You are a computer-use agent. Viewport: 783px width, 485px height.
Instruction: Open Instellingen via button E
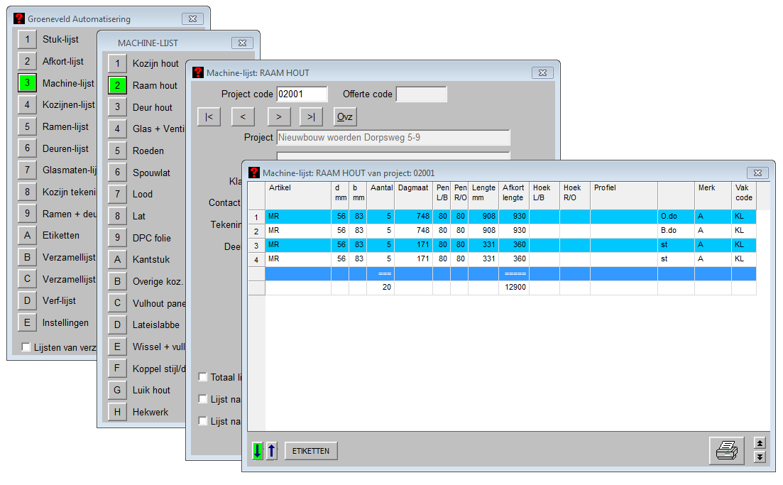[x=27, y=323]
